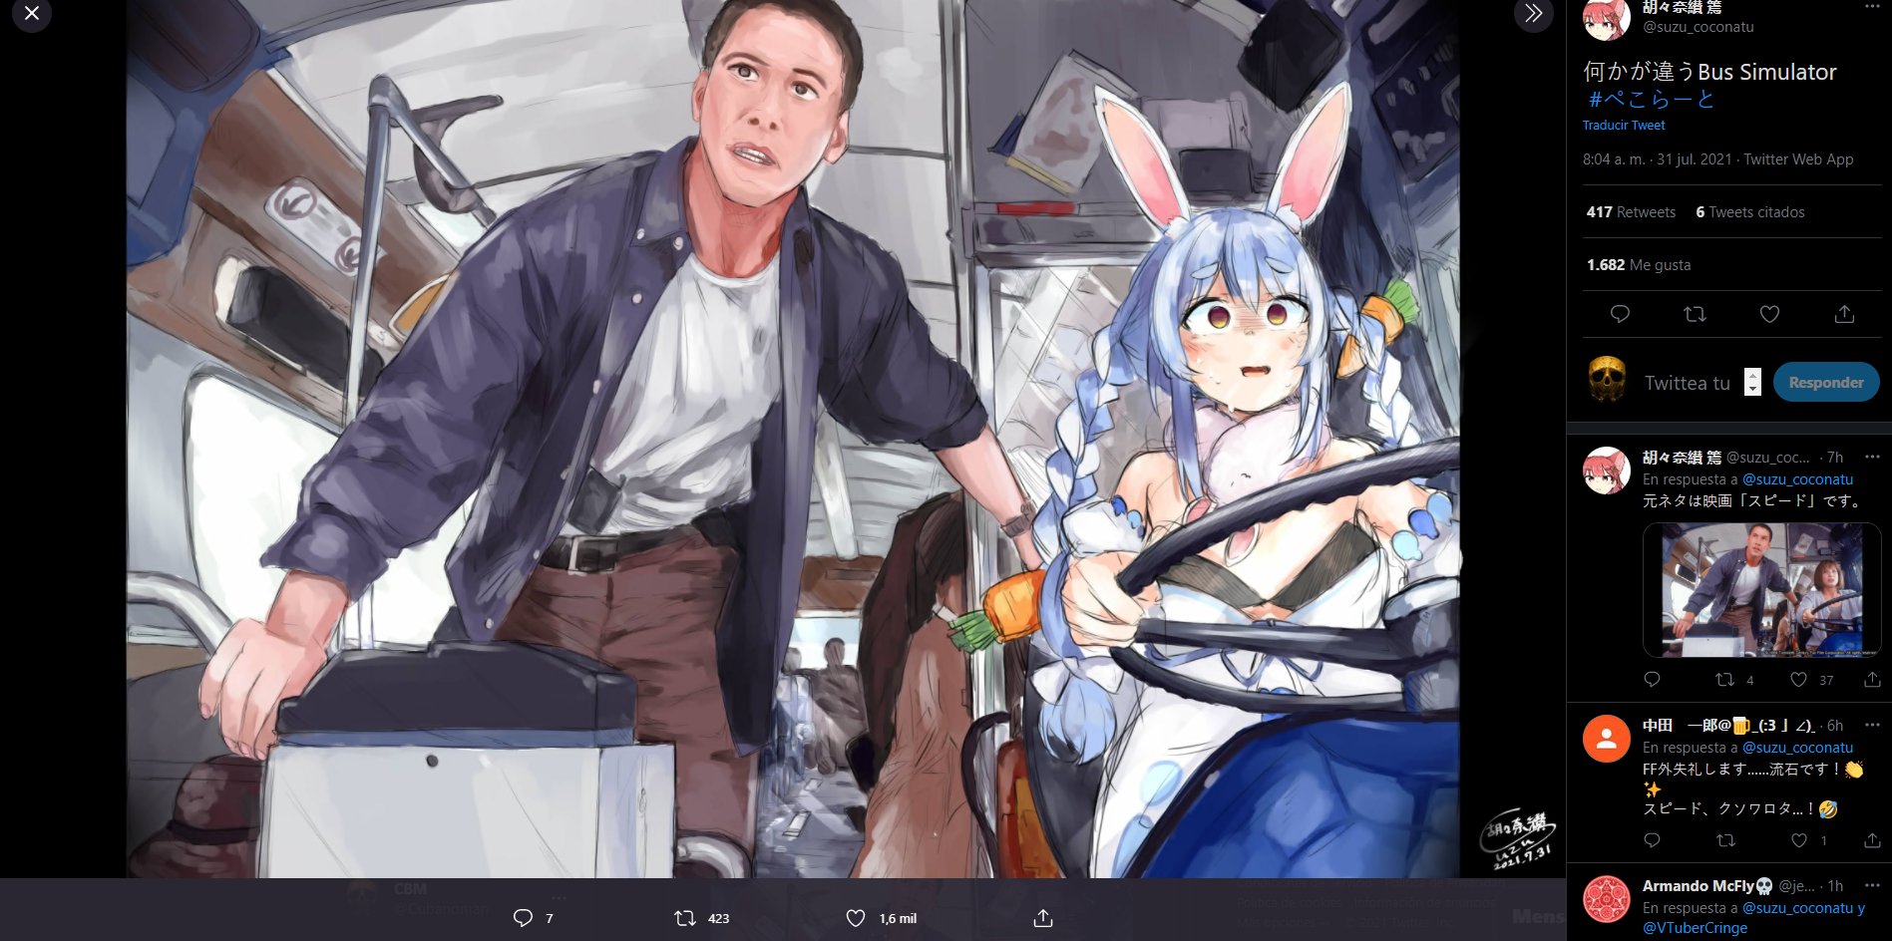Open the main tweet's three-dot options menu
The image size is (1892, 941).
1872,7
